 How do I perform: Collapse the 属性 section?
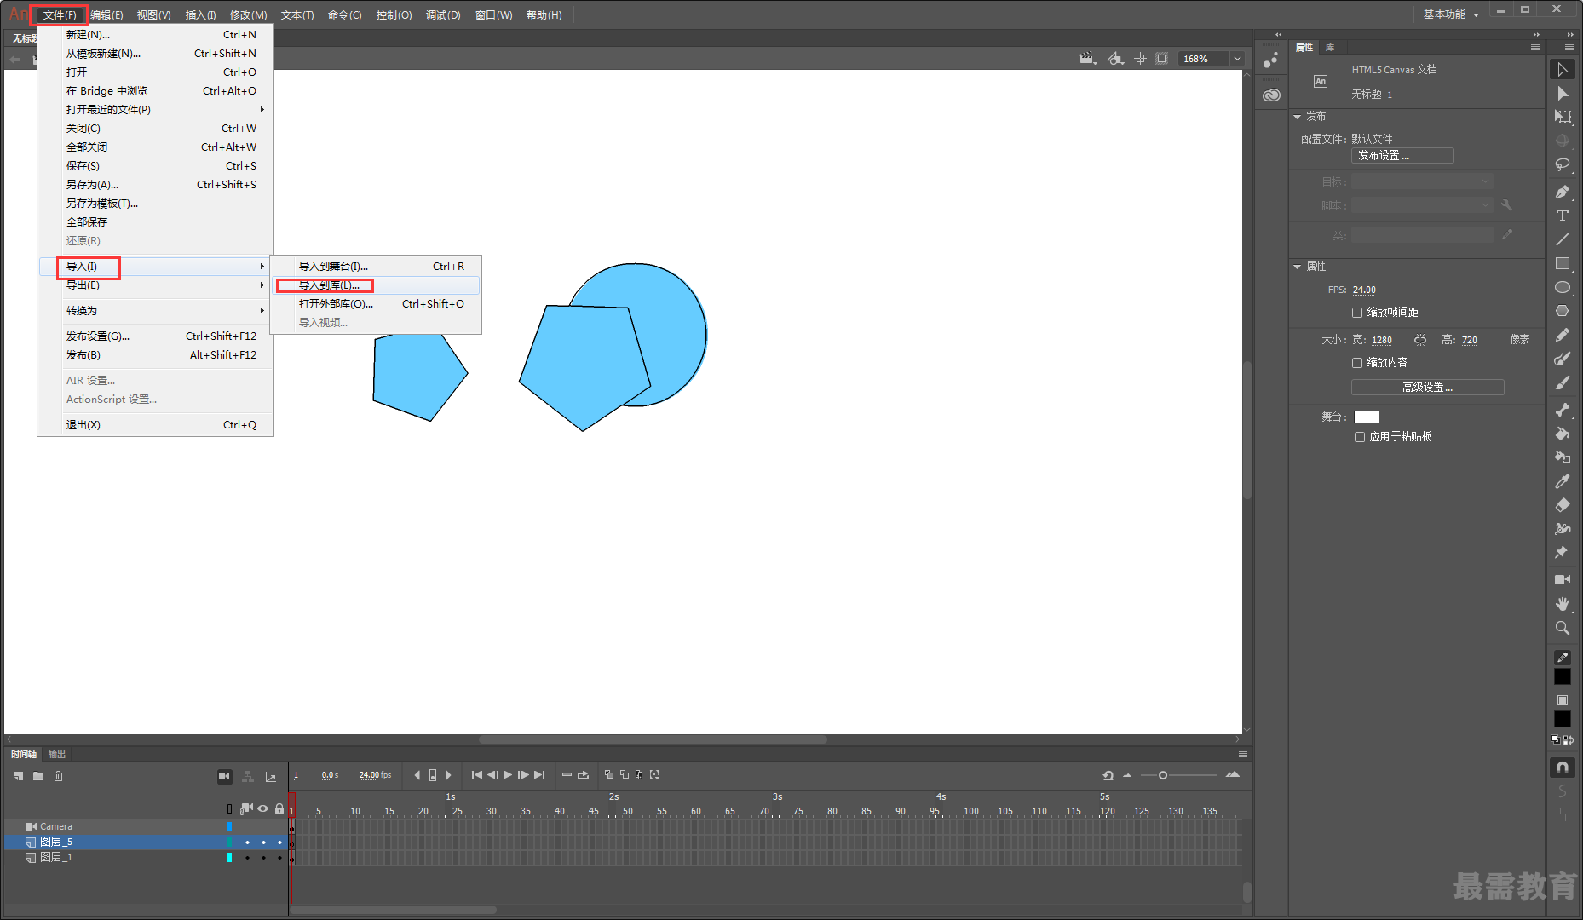tap(1298, 267)
